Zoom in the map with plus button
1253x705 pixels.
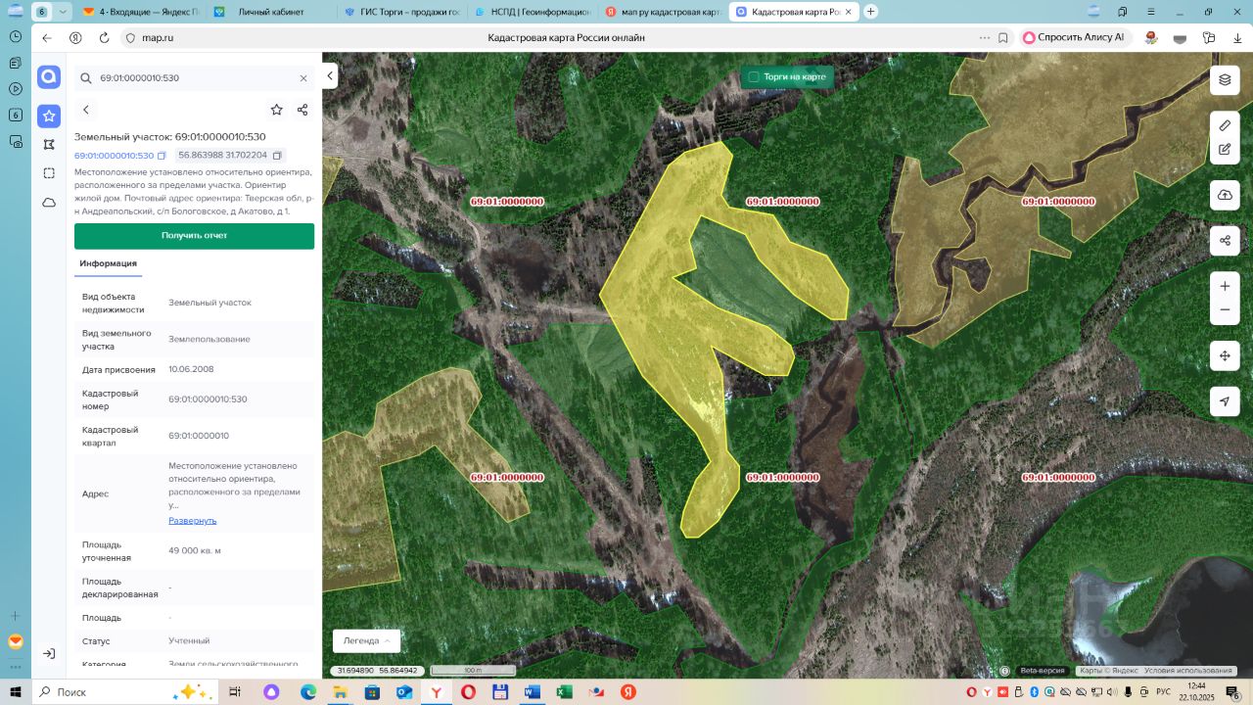(1225, 287)
